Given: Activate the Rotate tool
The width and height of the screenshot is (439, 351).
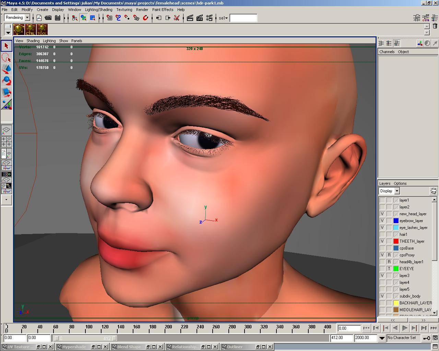Looking at the screenshot, I should [x=7, y=81].
